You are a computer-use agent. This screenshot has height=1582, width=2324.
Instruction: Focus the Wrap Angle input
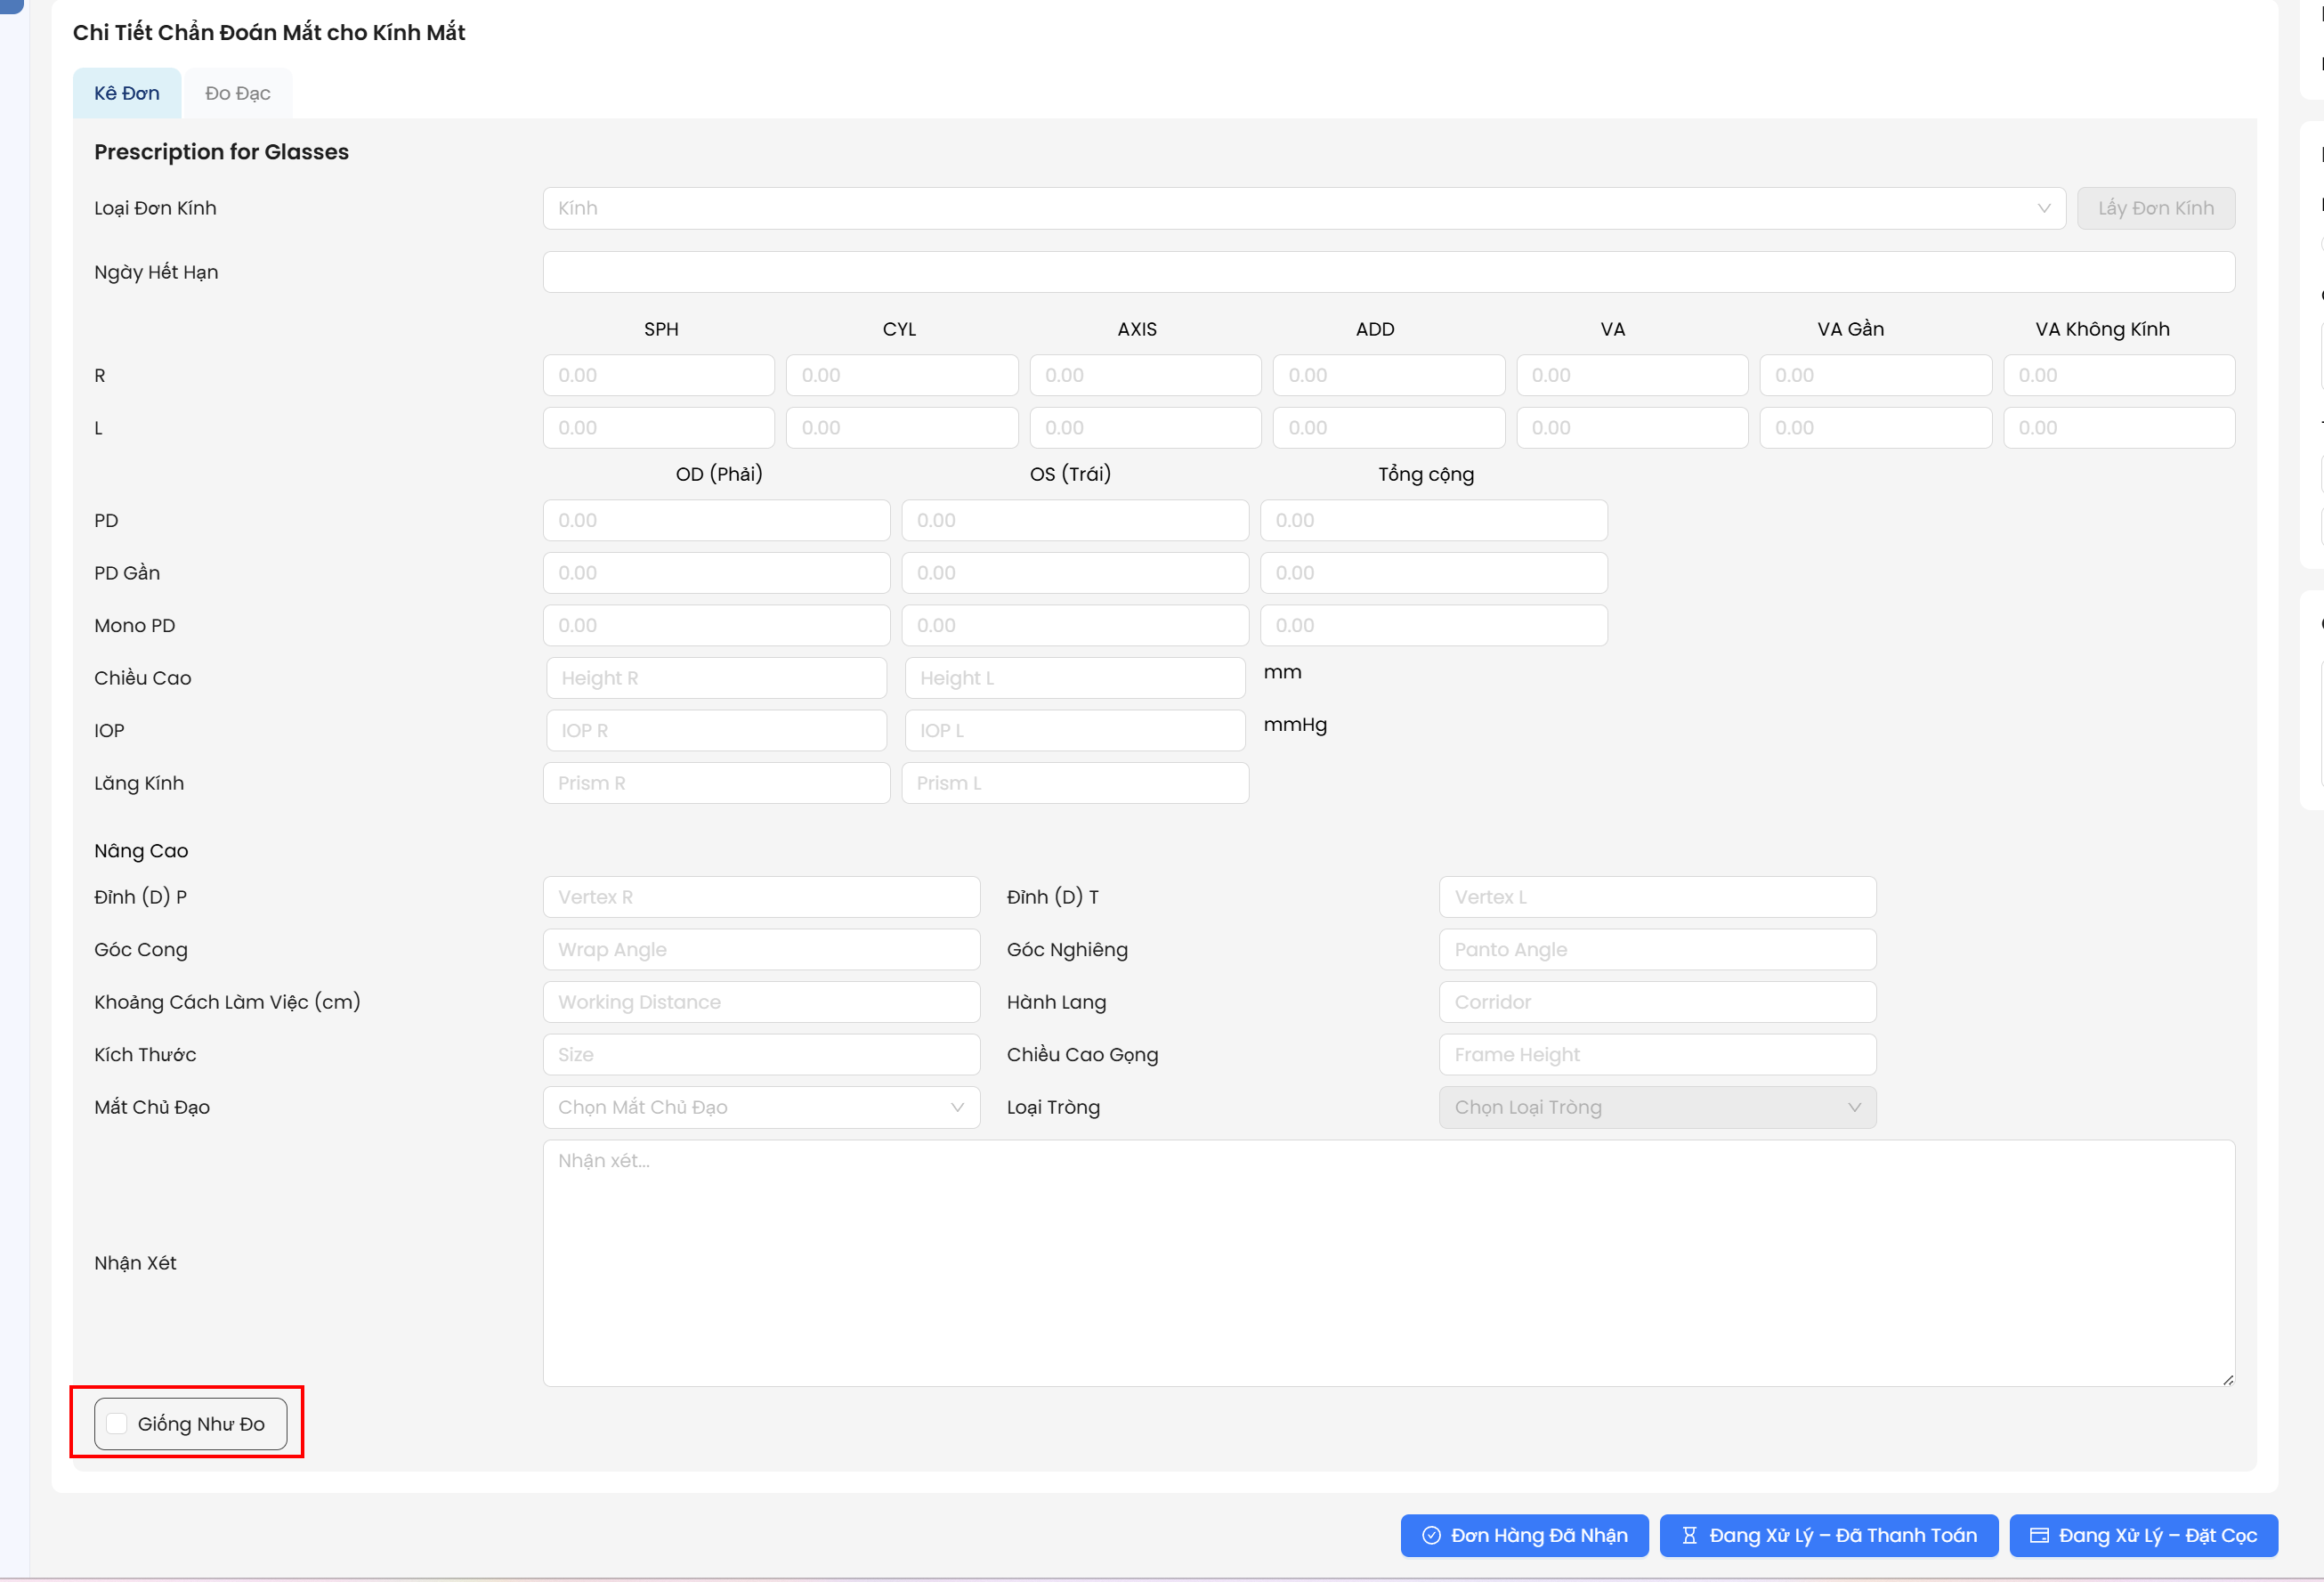[x=762, y=949]
